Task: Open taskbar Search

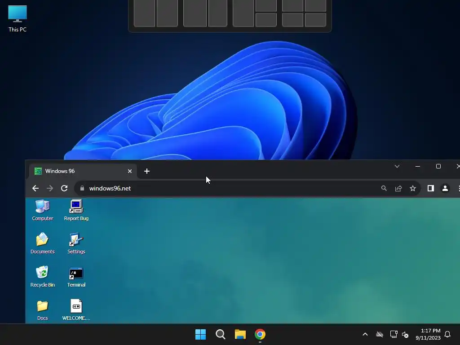Action: click(220, 334)
